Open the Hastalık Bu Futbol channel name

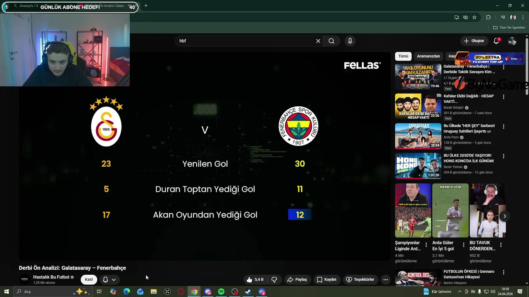tap(51, 277)
